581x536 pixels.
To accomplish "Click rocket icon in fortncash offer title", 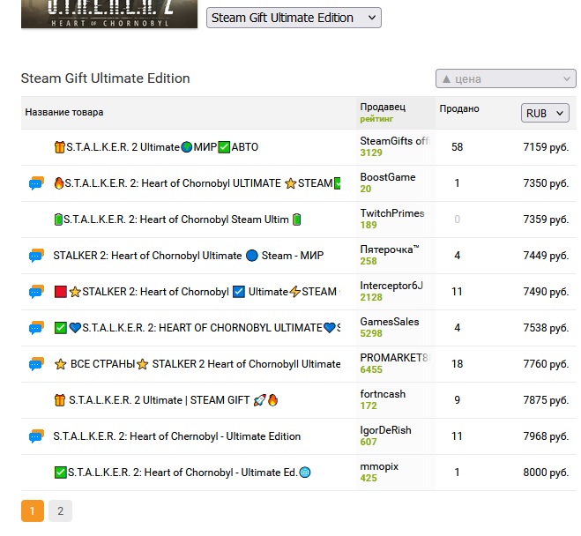I will [x=260, y=400].
